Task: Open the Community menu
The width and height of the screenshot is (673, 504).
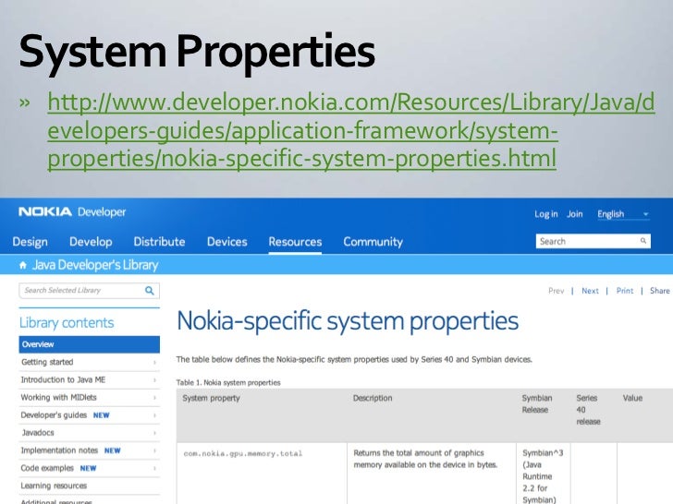Action: coord(373,242)
